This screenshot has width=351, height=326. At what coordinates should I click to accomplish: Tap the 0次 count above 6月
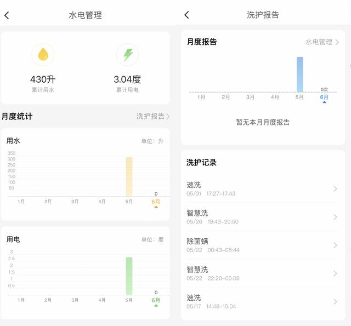[324, 89]
